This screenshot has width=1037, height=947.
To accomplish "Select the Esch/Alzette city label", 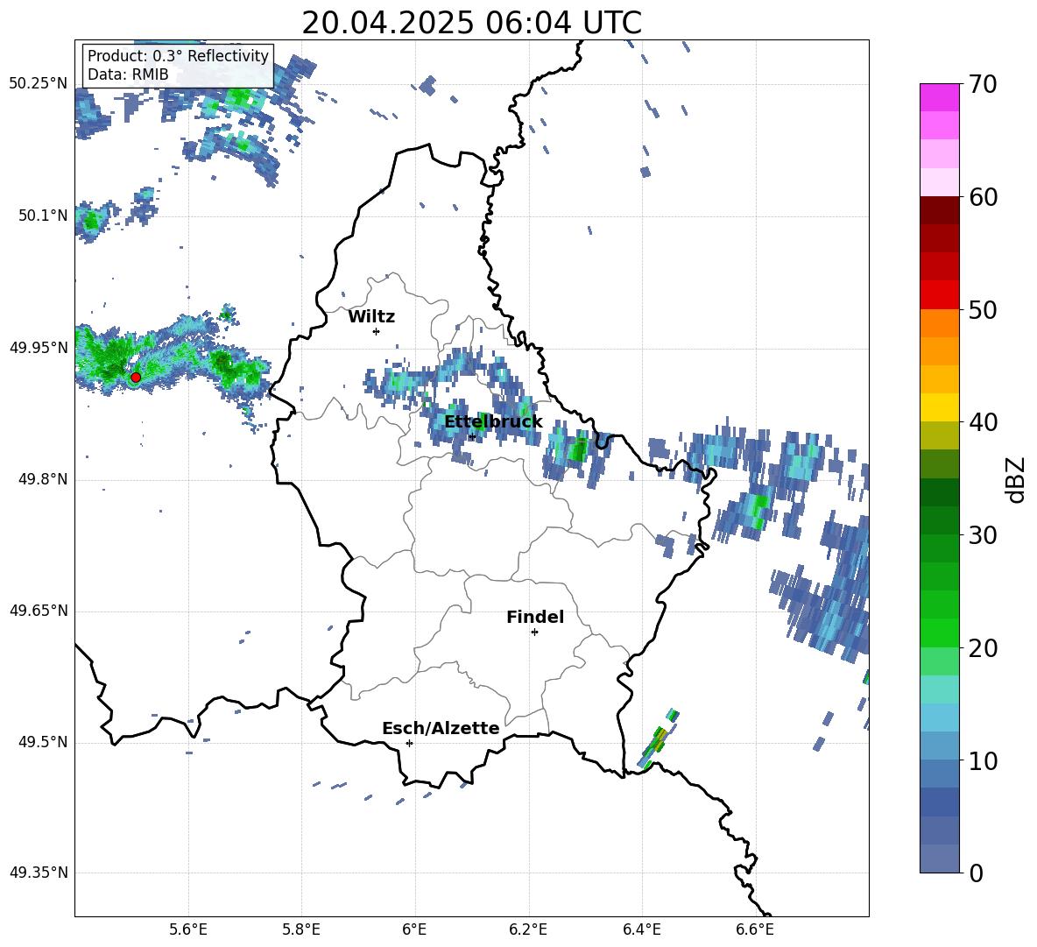I will pyautogui.click(x=441, y=728).
